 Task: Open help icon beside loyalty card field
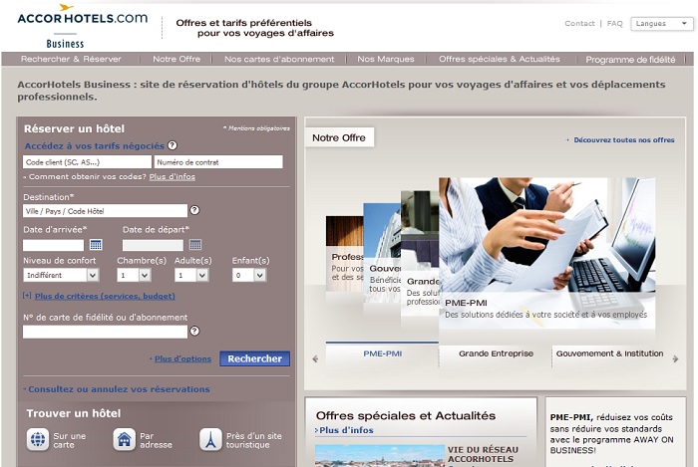(x=194, y=331)
